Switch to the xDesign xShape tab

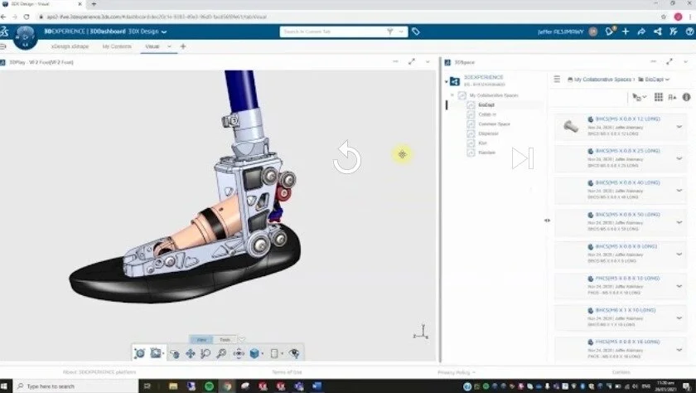pyautogui.click(x=70, y=46)
